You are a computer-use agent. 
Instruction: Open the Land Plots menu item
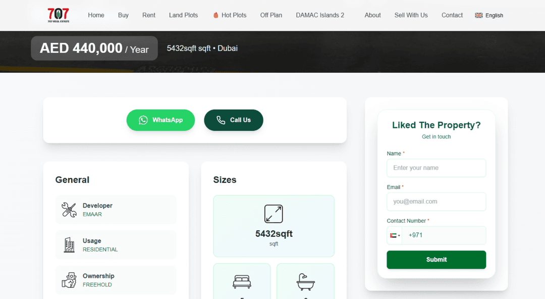183,15
